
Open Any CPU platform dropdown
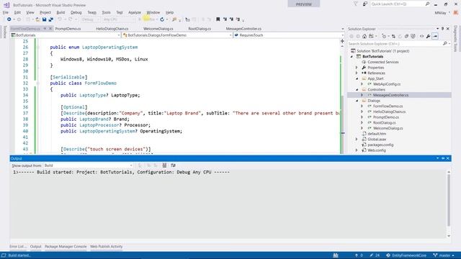pyautogui.click(x=118, y=19)
